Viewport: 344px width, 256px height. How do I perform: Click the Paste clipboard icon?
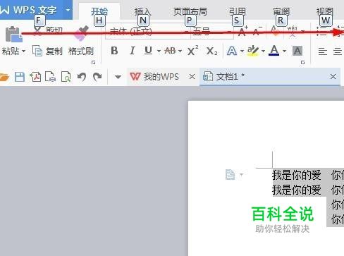click(x=13, y=34)
